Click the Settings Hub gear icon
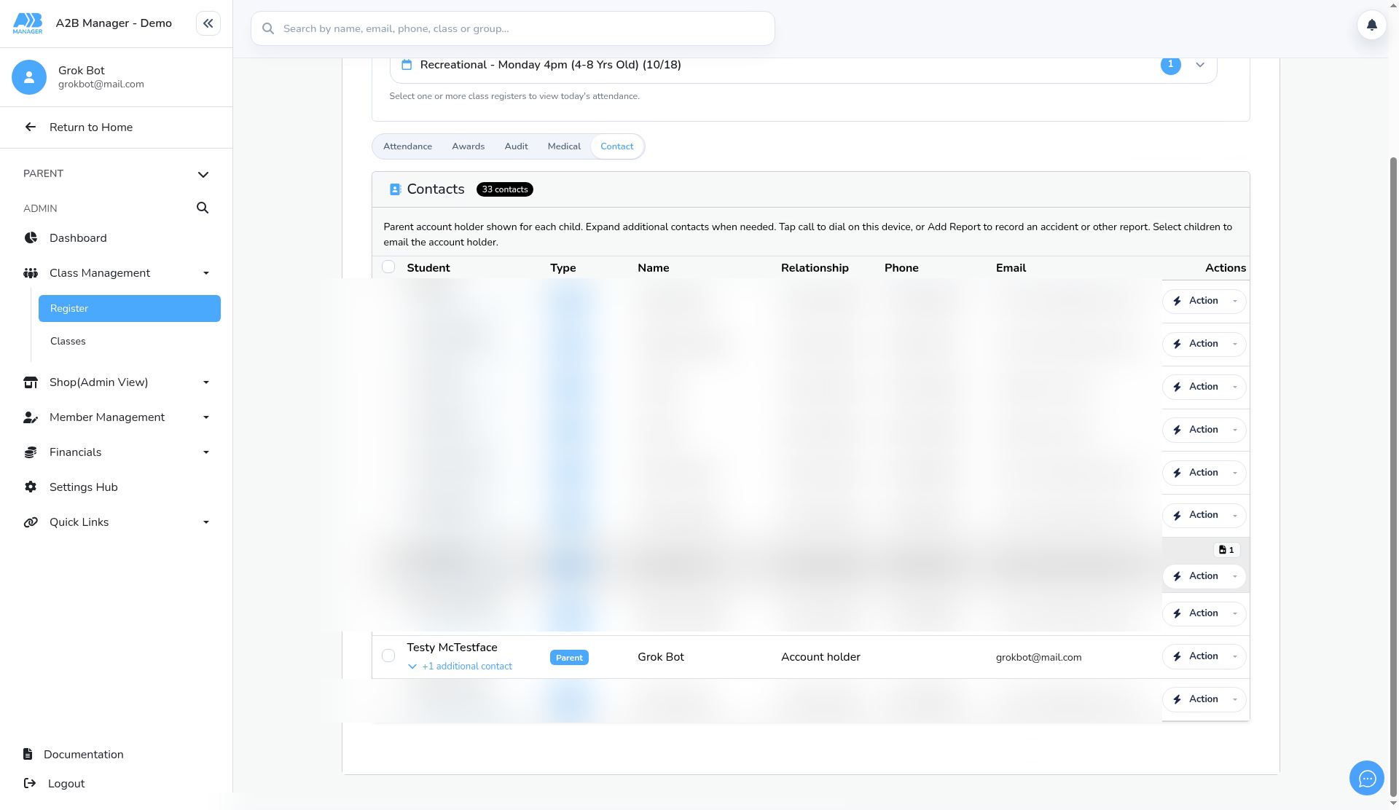This screenshot has width=1399, height=810. pos(31,487)
